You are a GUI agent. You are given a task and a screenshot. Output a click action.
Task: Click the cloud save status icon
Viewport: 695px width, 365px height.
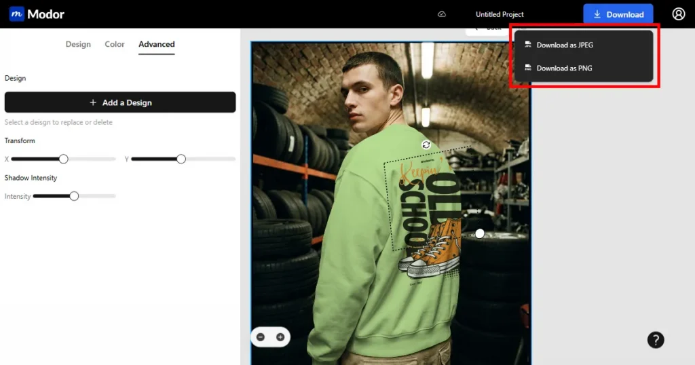tap(442, 14)
